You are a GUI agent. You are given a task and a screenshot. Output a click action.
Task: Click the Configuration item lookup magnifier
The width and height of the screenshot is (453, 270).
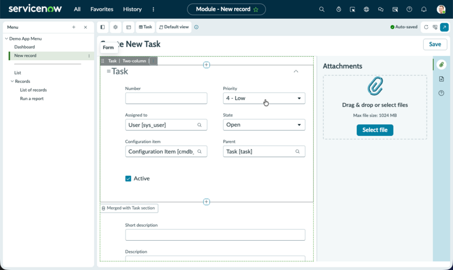point(199,151)
